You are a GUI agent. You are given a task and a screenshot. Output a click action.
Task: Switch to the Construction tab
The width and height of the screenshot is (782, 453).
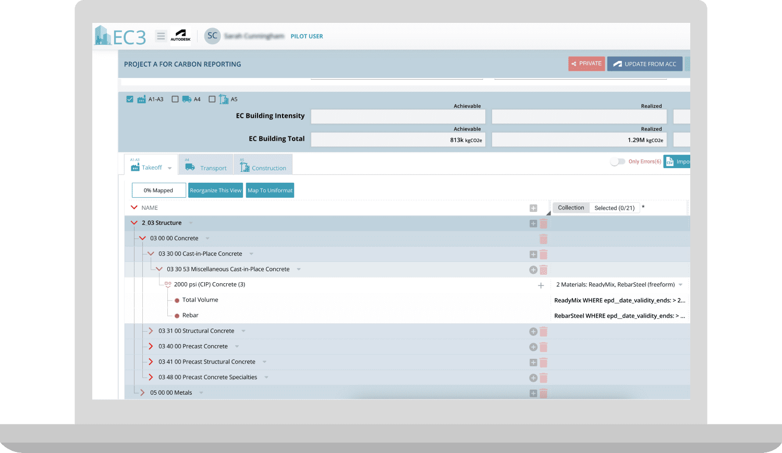263,165
